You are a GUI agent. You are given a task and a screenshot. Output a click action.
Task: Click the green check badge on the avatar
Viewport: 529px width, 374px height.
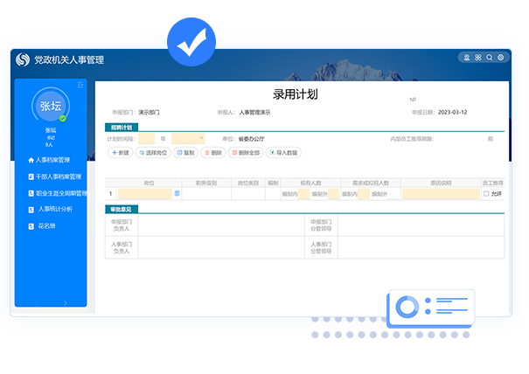coord(62,118)
